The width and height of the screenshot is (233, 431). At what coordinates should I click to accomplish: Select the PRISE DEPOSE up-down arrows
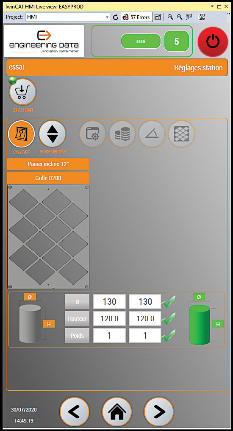tap(53, 134)
